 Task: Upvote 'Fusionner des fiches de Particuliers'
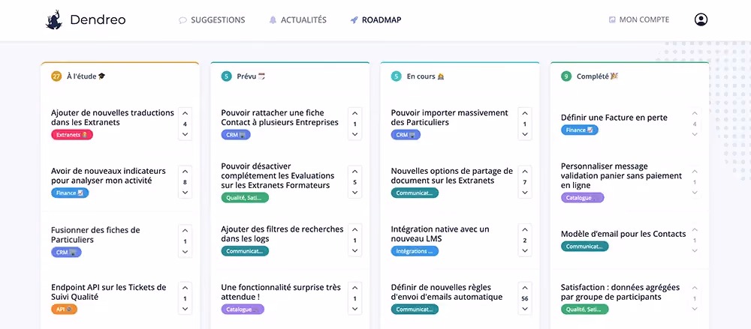point(185,231)
